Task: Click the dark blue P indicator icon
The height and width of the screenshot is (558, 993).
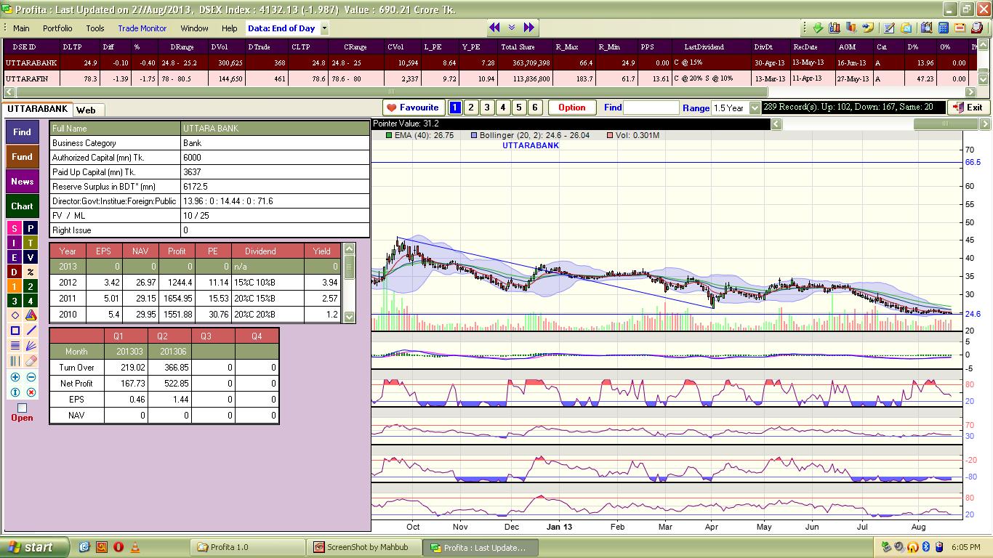Action: coord(31,228)
